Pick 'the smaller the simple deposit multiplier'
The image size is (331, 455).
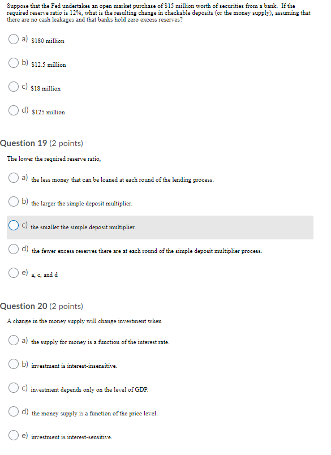(x=14, y=225)
